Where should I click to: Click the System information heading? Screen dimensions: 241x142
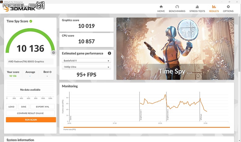(20, 140)
